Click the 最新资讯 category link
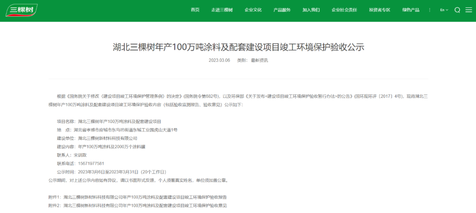Viewport: 476px width, 213px height. tap(259, 61)
